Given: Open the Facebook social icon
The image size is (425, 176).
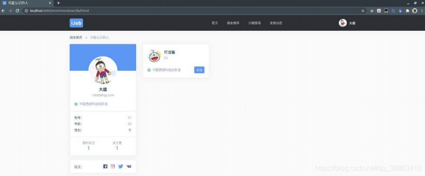Looking at the screenshot, I should point(105,166).
